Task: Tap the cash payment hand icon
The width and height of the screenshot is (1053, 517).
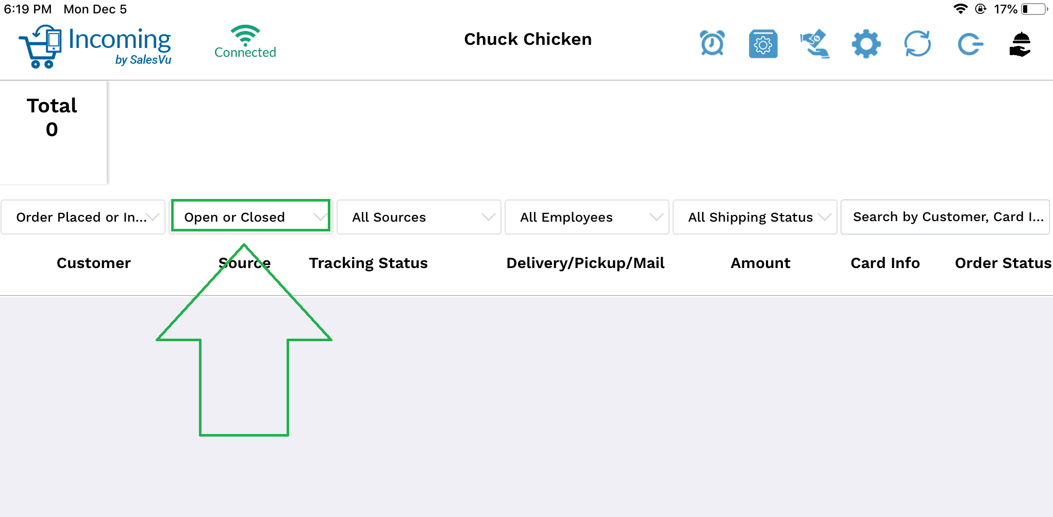Action: (x=814, y=44)
